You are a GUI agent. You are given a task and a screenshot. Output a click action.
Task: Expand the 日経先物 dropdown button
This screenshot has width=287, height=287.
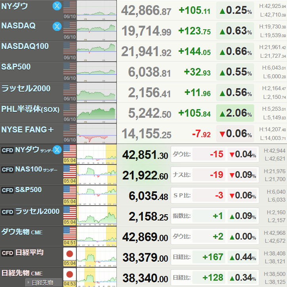44,283
